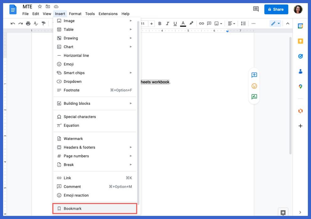Select Footnote from the Insert menu

pos(71,90)
